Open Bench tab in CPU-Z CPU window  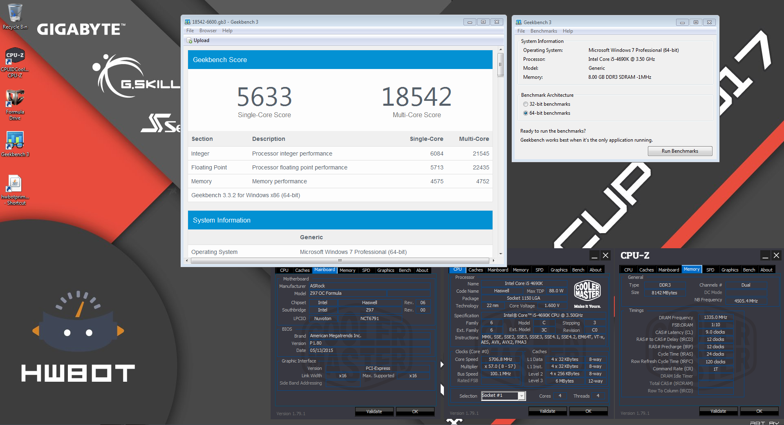tap(578, 270)
